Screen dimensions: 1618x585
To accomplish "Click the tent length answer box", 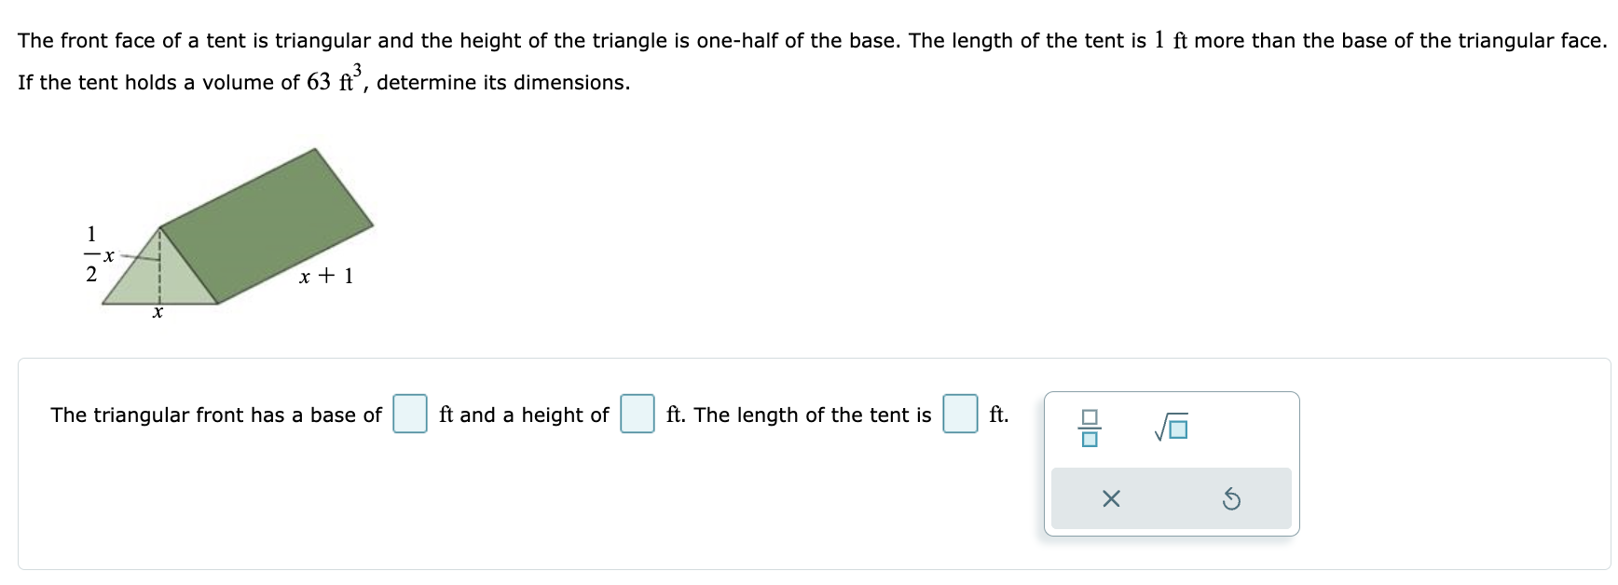I will pos(959,415).
